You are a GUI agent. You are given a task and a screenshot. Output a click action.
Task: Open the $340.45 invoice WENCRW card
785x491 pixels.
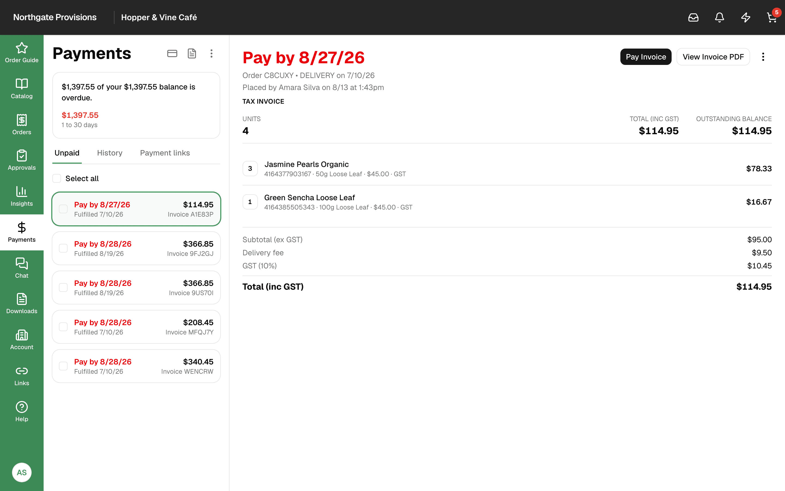[x=136, y=366]
